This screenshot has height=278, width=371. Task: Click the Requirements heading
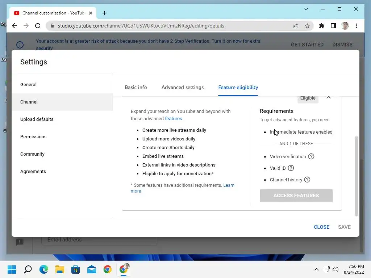[x=276, y=111]
